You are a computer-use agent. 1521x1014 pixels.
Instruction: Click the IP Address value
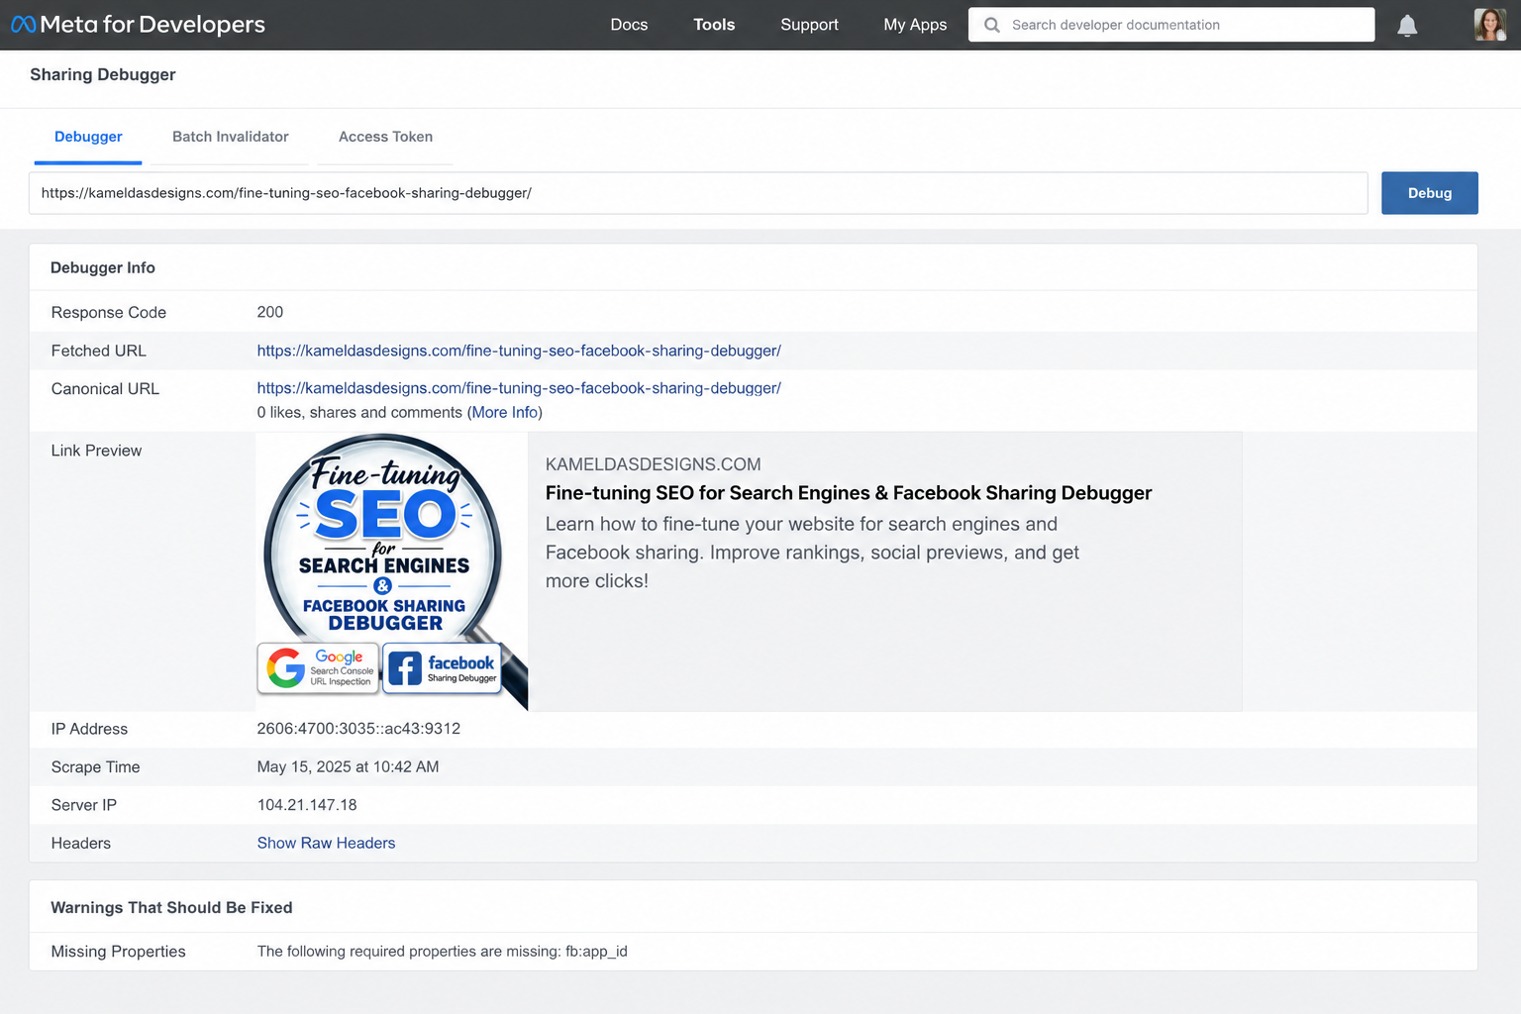coord(358,729)
